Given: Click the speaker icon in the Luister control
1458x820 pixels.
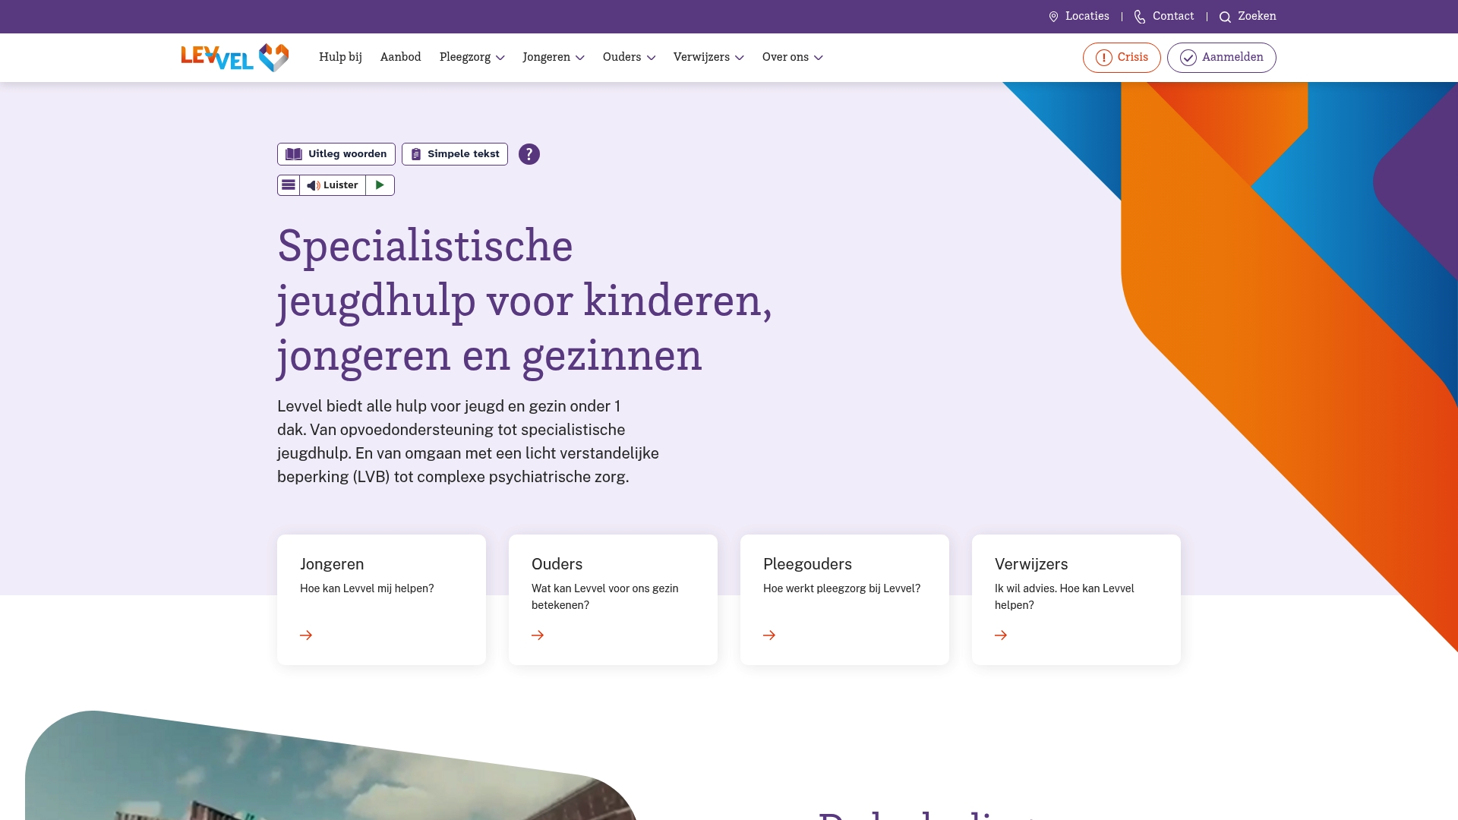Looking at the screenshot, I should (x=313, y=184).
